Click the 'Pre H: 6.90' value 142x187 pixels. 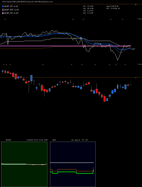point(88,8)
